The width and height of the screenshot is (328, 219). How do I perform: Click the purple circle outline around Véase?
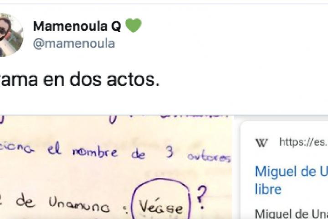pyautogui.click(x=161, y=199)
